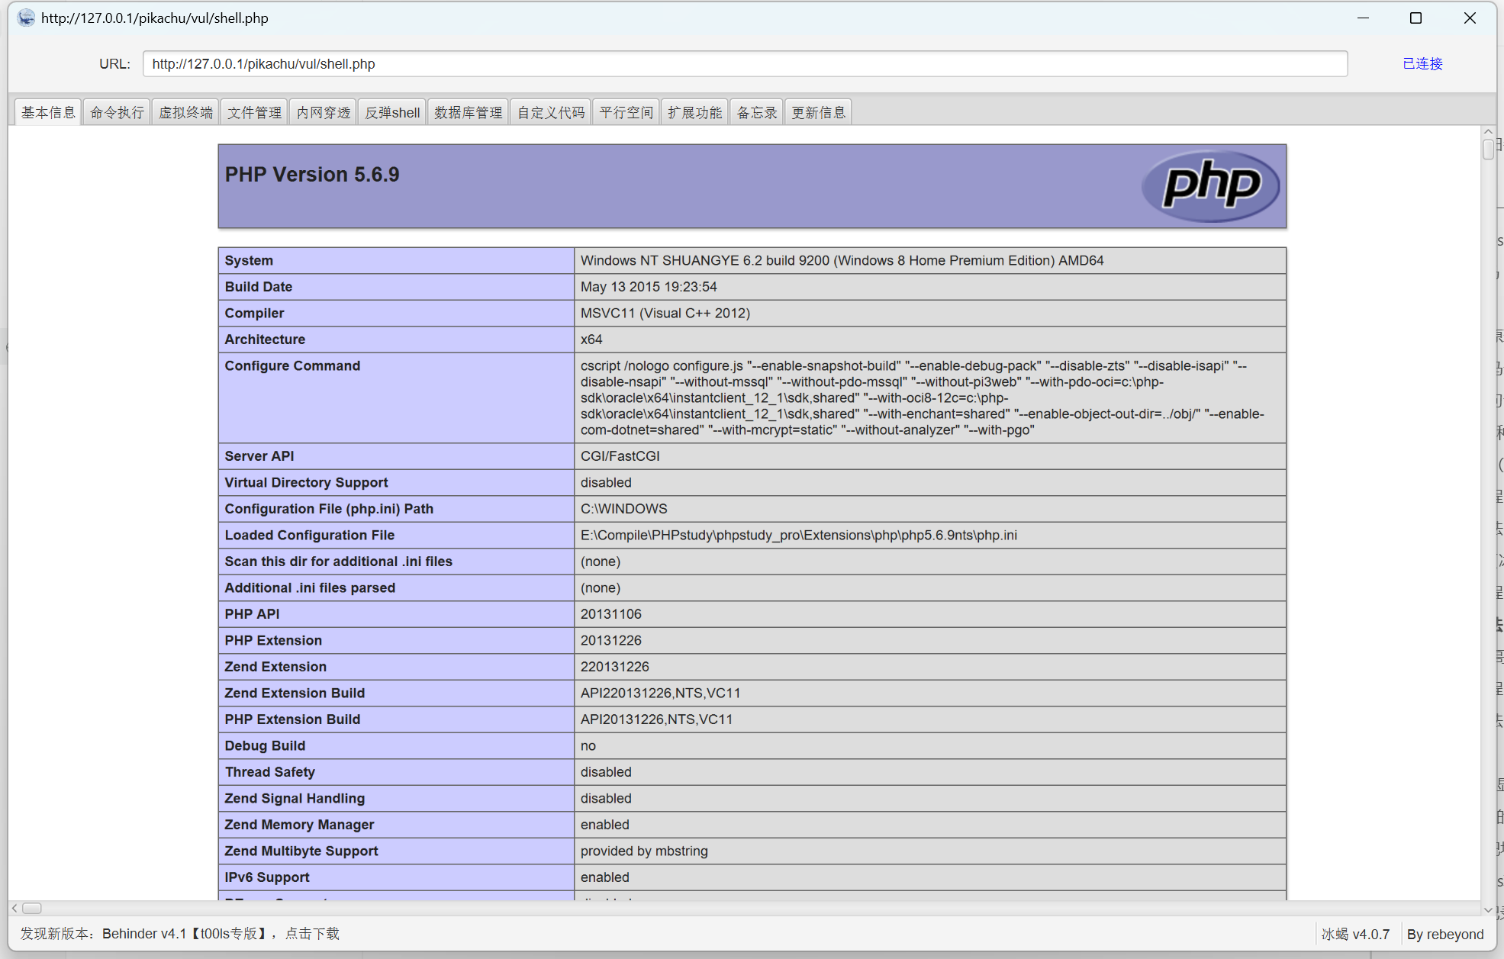Click the PHP logo in header banner

pos(1210,185)
